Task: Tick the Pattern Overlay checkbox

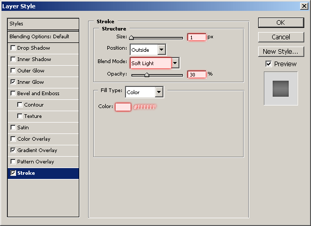Action: pyautogui.click(x=13, y=162)
